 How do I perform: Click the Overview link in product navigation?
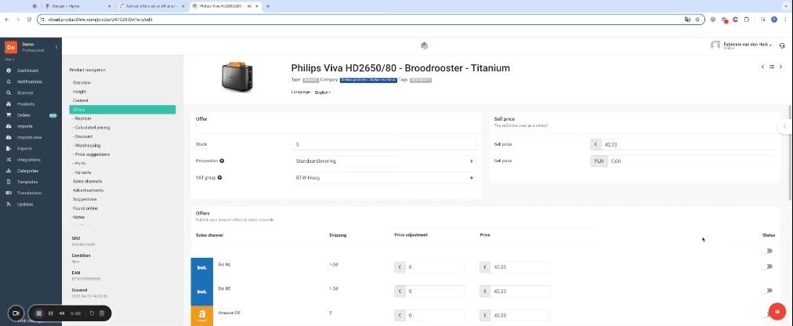point(81,82)
